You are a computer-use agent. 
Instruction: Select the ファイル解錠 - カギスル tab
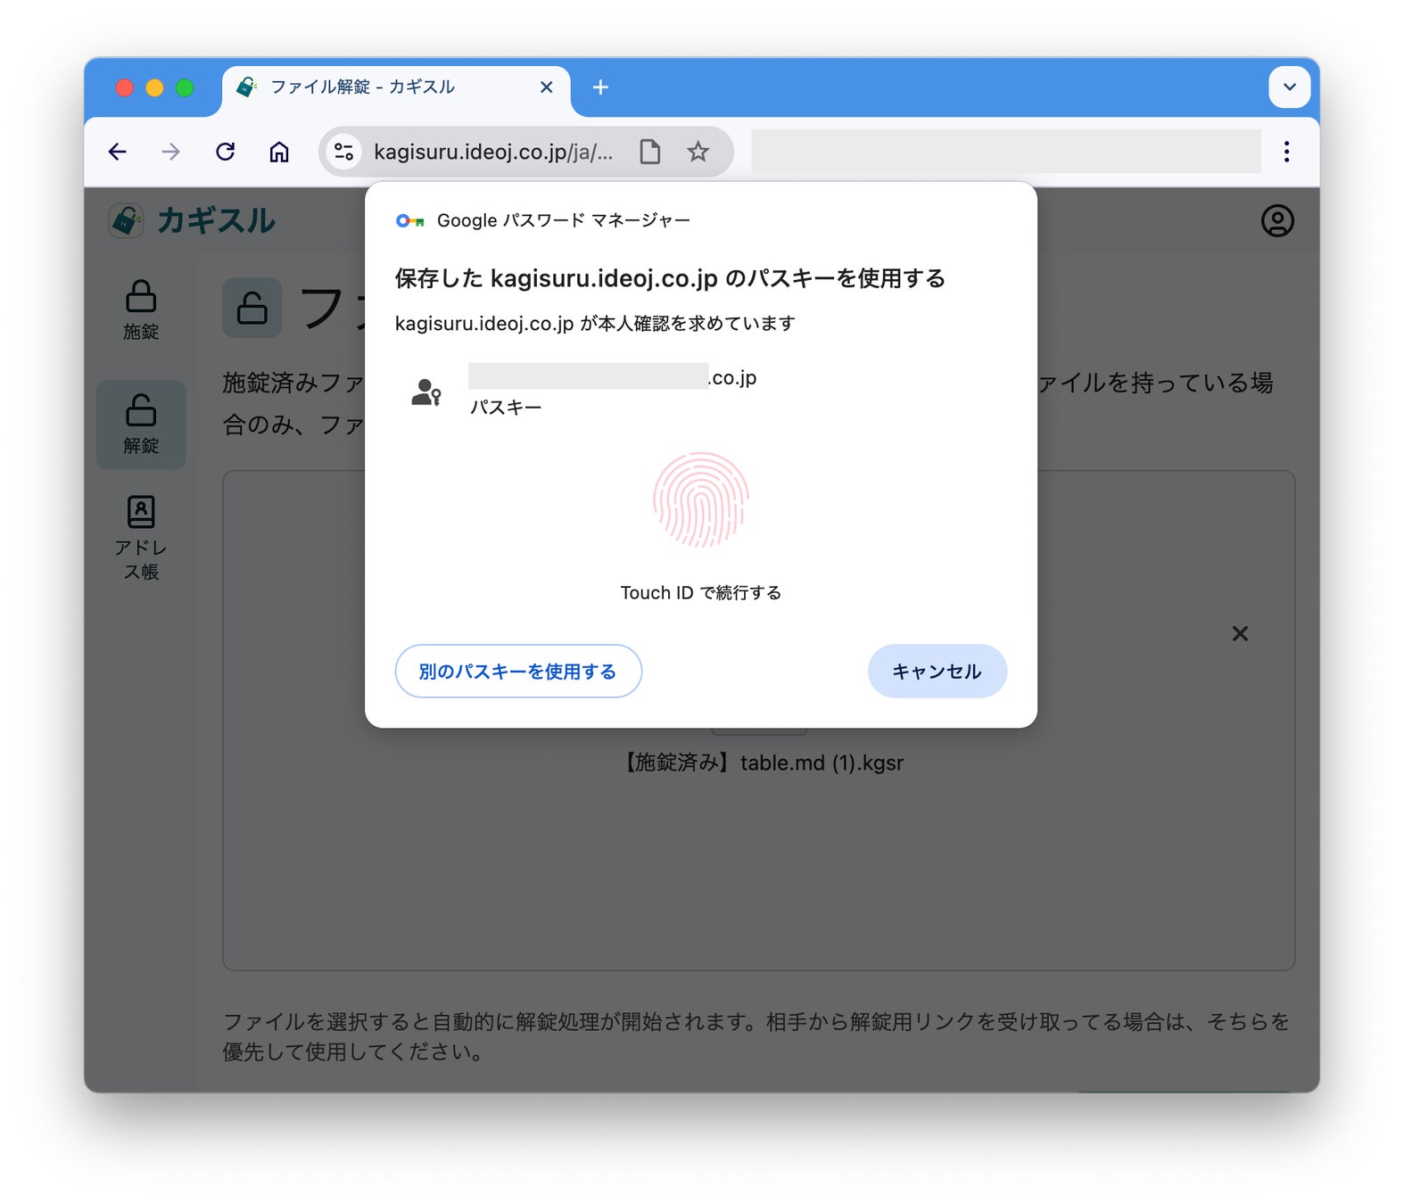pyautogui.click(x=395, y=87)
